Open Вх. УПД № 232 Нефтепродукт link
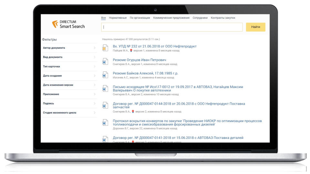310x174 pixels. click(155, 46)
